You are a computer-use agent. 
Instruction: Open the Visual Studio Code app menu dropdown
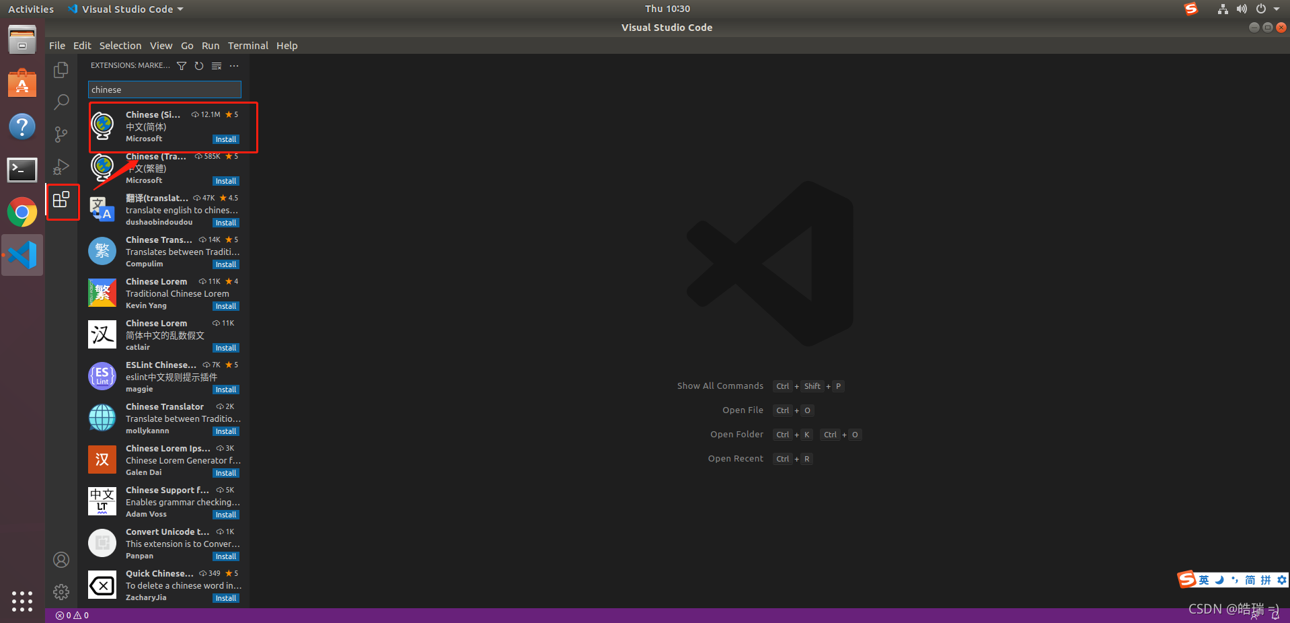point(126,9)
